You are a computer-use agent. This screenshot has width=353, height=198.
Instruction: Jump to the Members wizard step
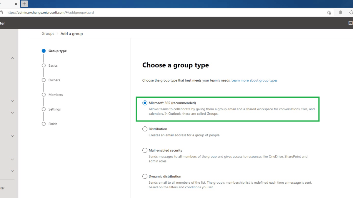point(52,95)
